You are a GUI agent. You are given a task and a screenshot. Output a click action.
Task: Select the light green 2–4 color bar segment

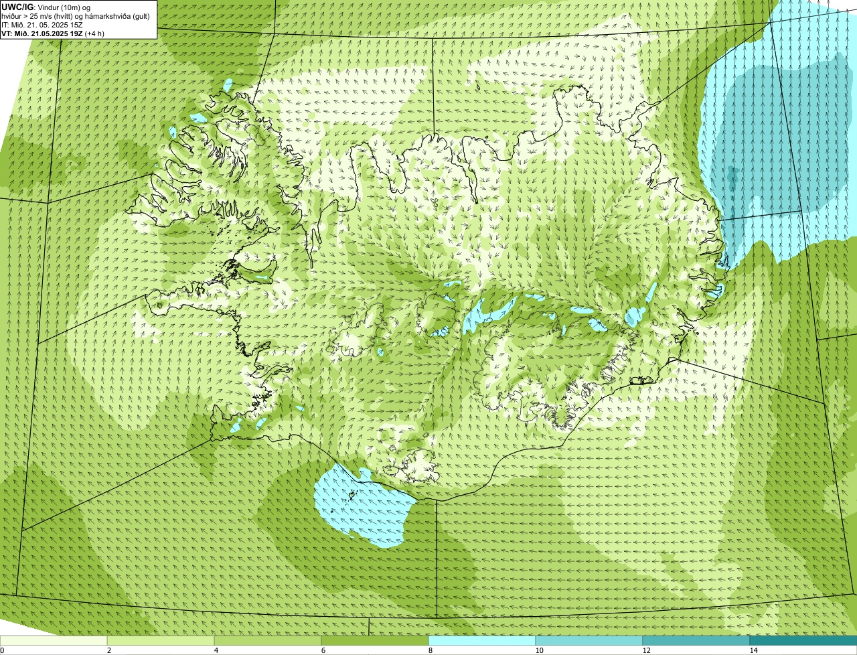[161, 640]
